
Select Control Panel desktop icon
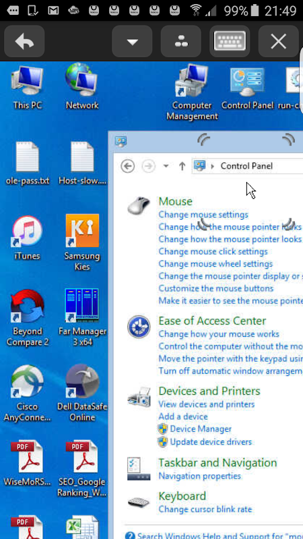tap(247, 89)
